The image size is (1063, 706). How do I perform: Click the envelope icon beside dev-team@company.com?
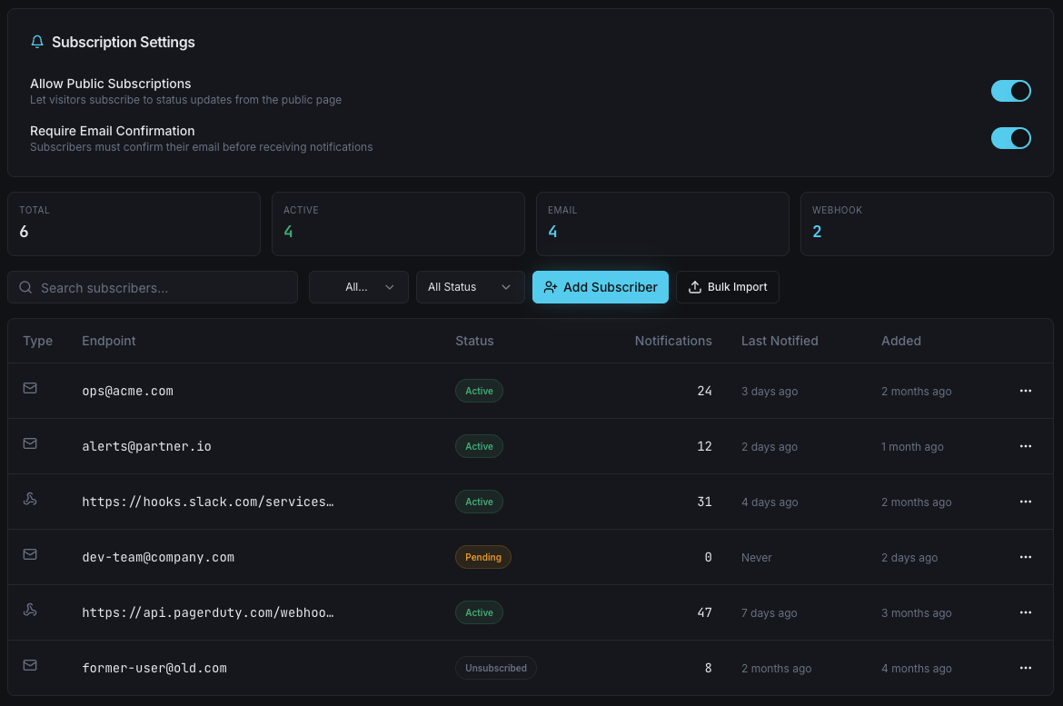(30, 554)
